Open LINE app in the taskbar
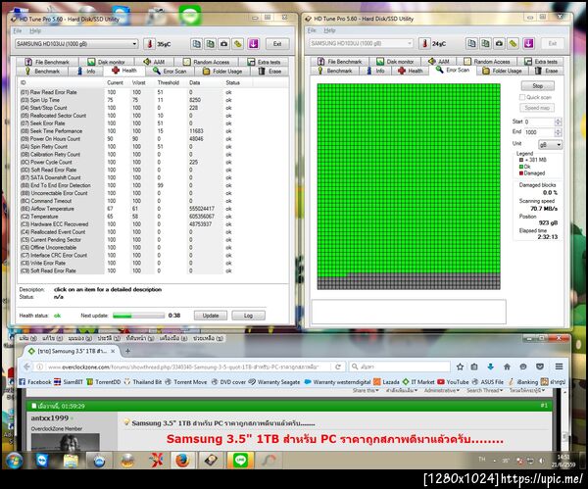 pyautogui.click(x=240, y=461)
